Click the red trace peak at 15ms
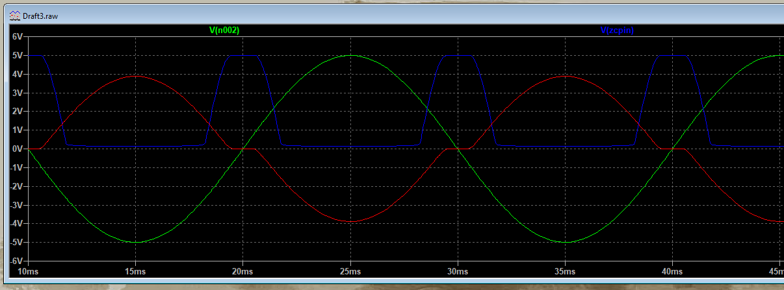This screenshot has height=290, width=784. 135,76
